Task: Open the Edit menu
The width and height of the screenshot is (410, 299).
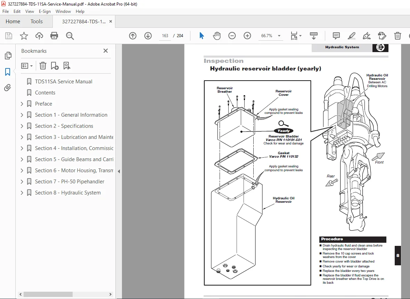Action: pyautogui.click(x=17, y=11)
